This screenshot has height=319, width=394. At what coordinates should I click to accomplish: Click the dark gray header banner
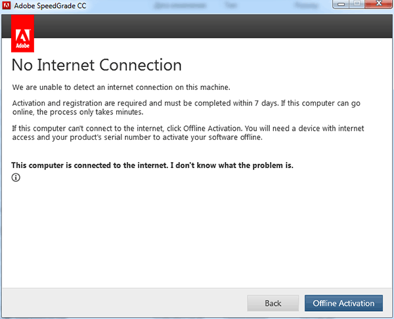pyautogui.click(x=213, y=26)
